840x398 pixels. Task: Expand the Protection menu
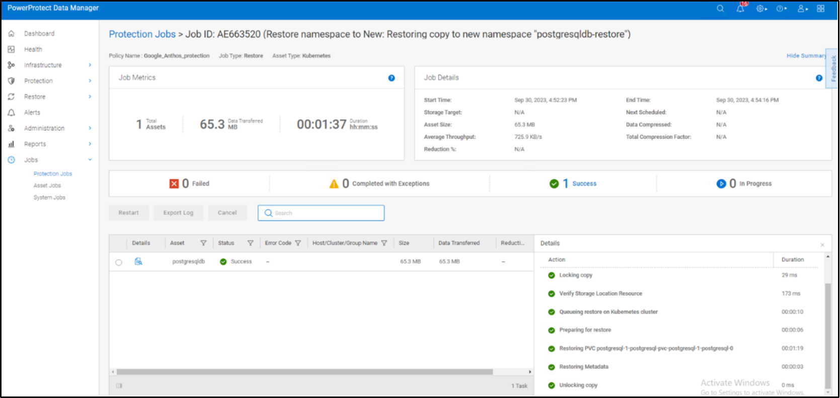coord(90,81)
